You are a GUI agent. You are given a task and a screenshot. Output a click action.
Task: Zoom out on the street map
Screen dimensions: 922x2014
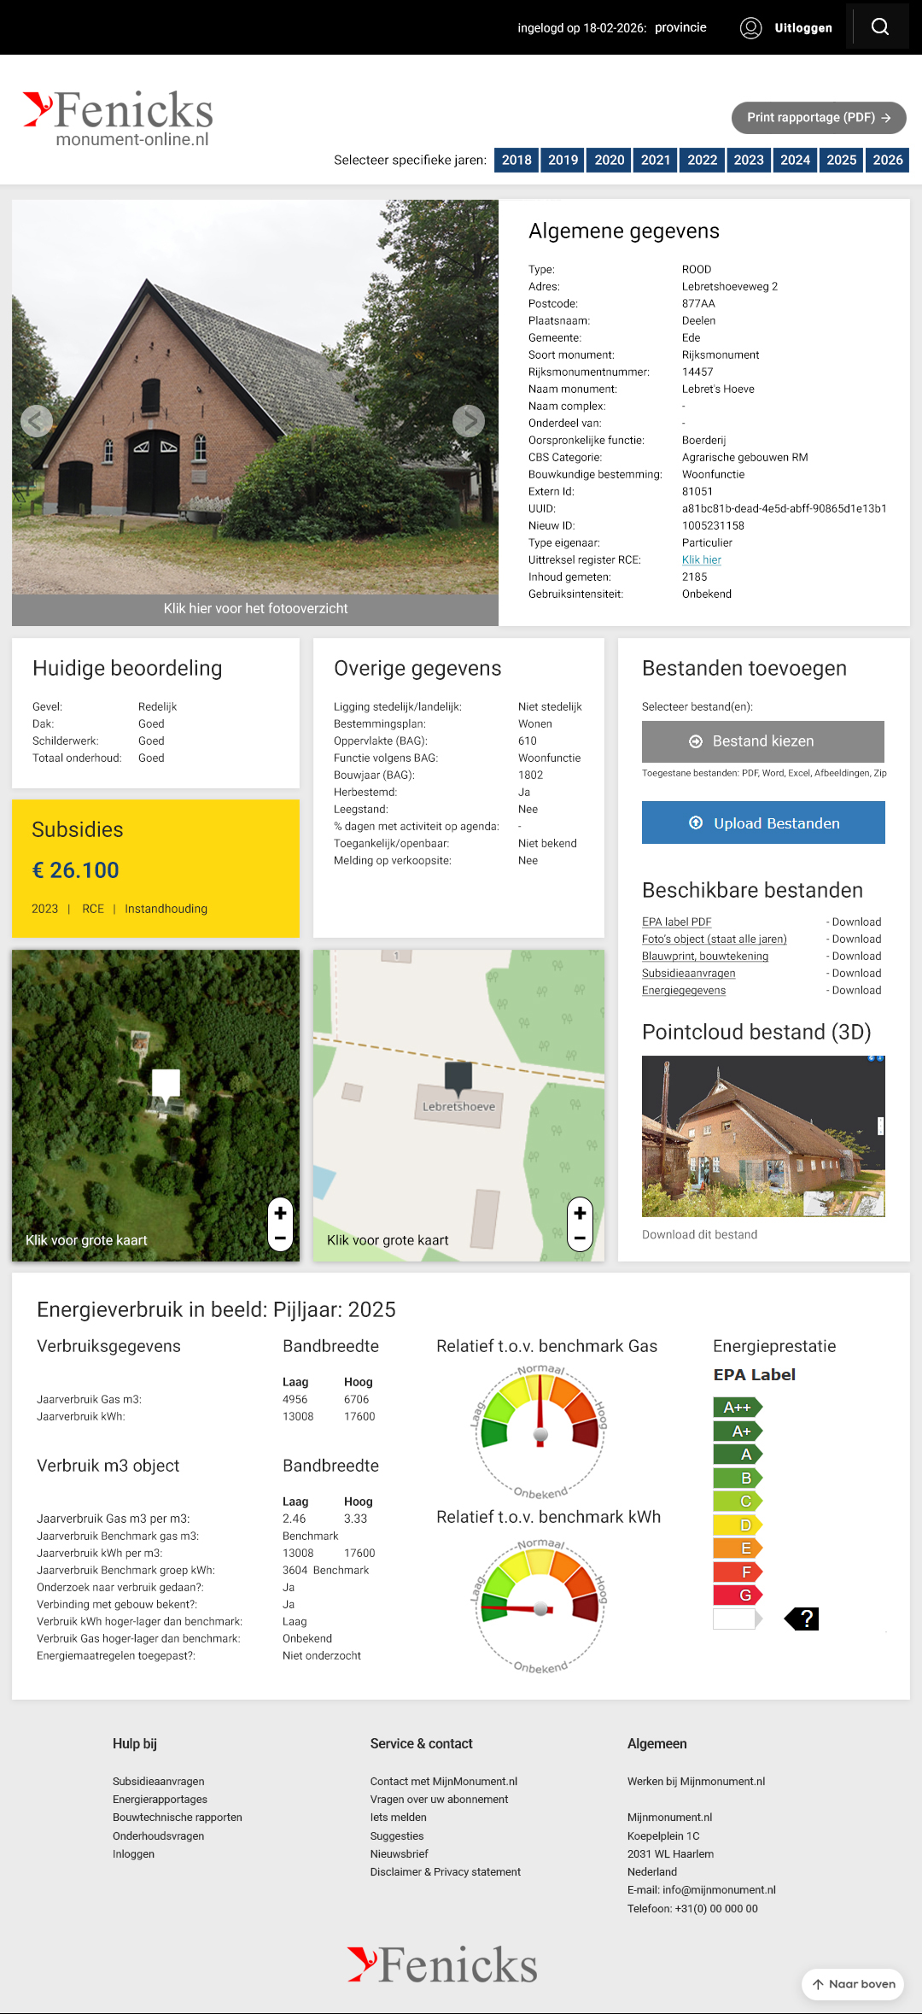pos(580,1238)
